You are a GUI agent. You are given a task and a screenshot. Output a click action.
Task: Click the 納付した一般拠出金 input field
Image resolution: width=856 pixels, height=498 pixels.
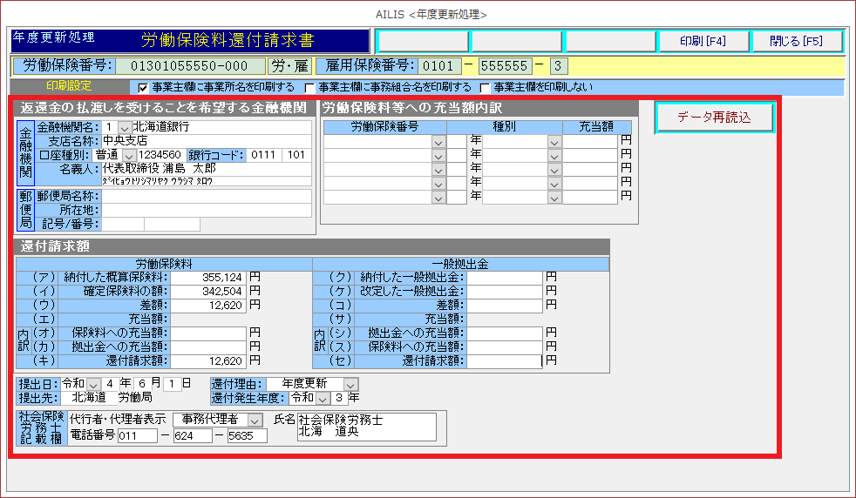[x=504, y=278]
